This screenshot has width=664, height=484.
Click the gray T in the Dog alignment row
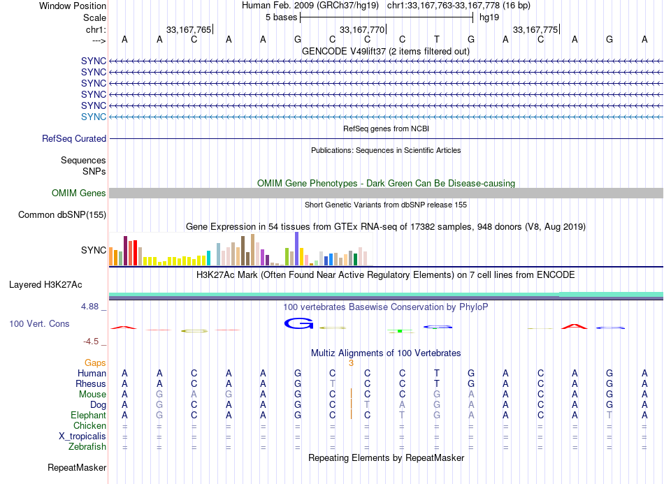click(367, 405)
